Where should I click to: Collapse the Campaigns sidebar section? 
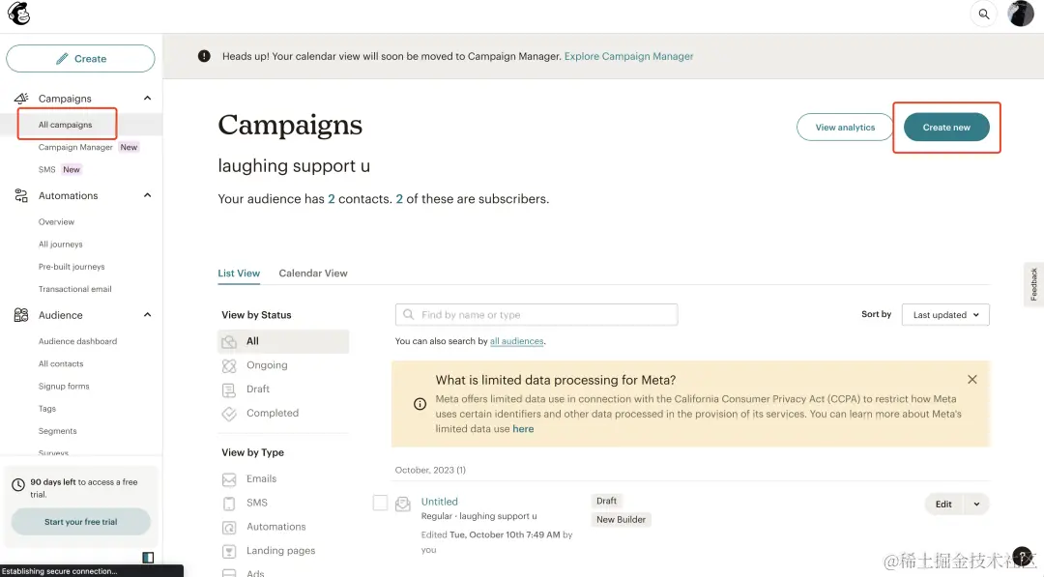(x=148, y=99)
